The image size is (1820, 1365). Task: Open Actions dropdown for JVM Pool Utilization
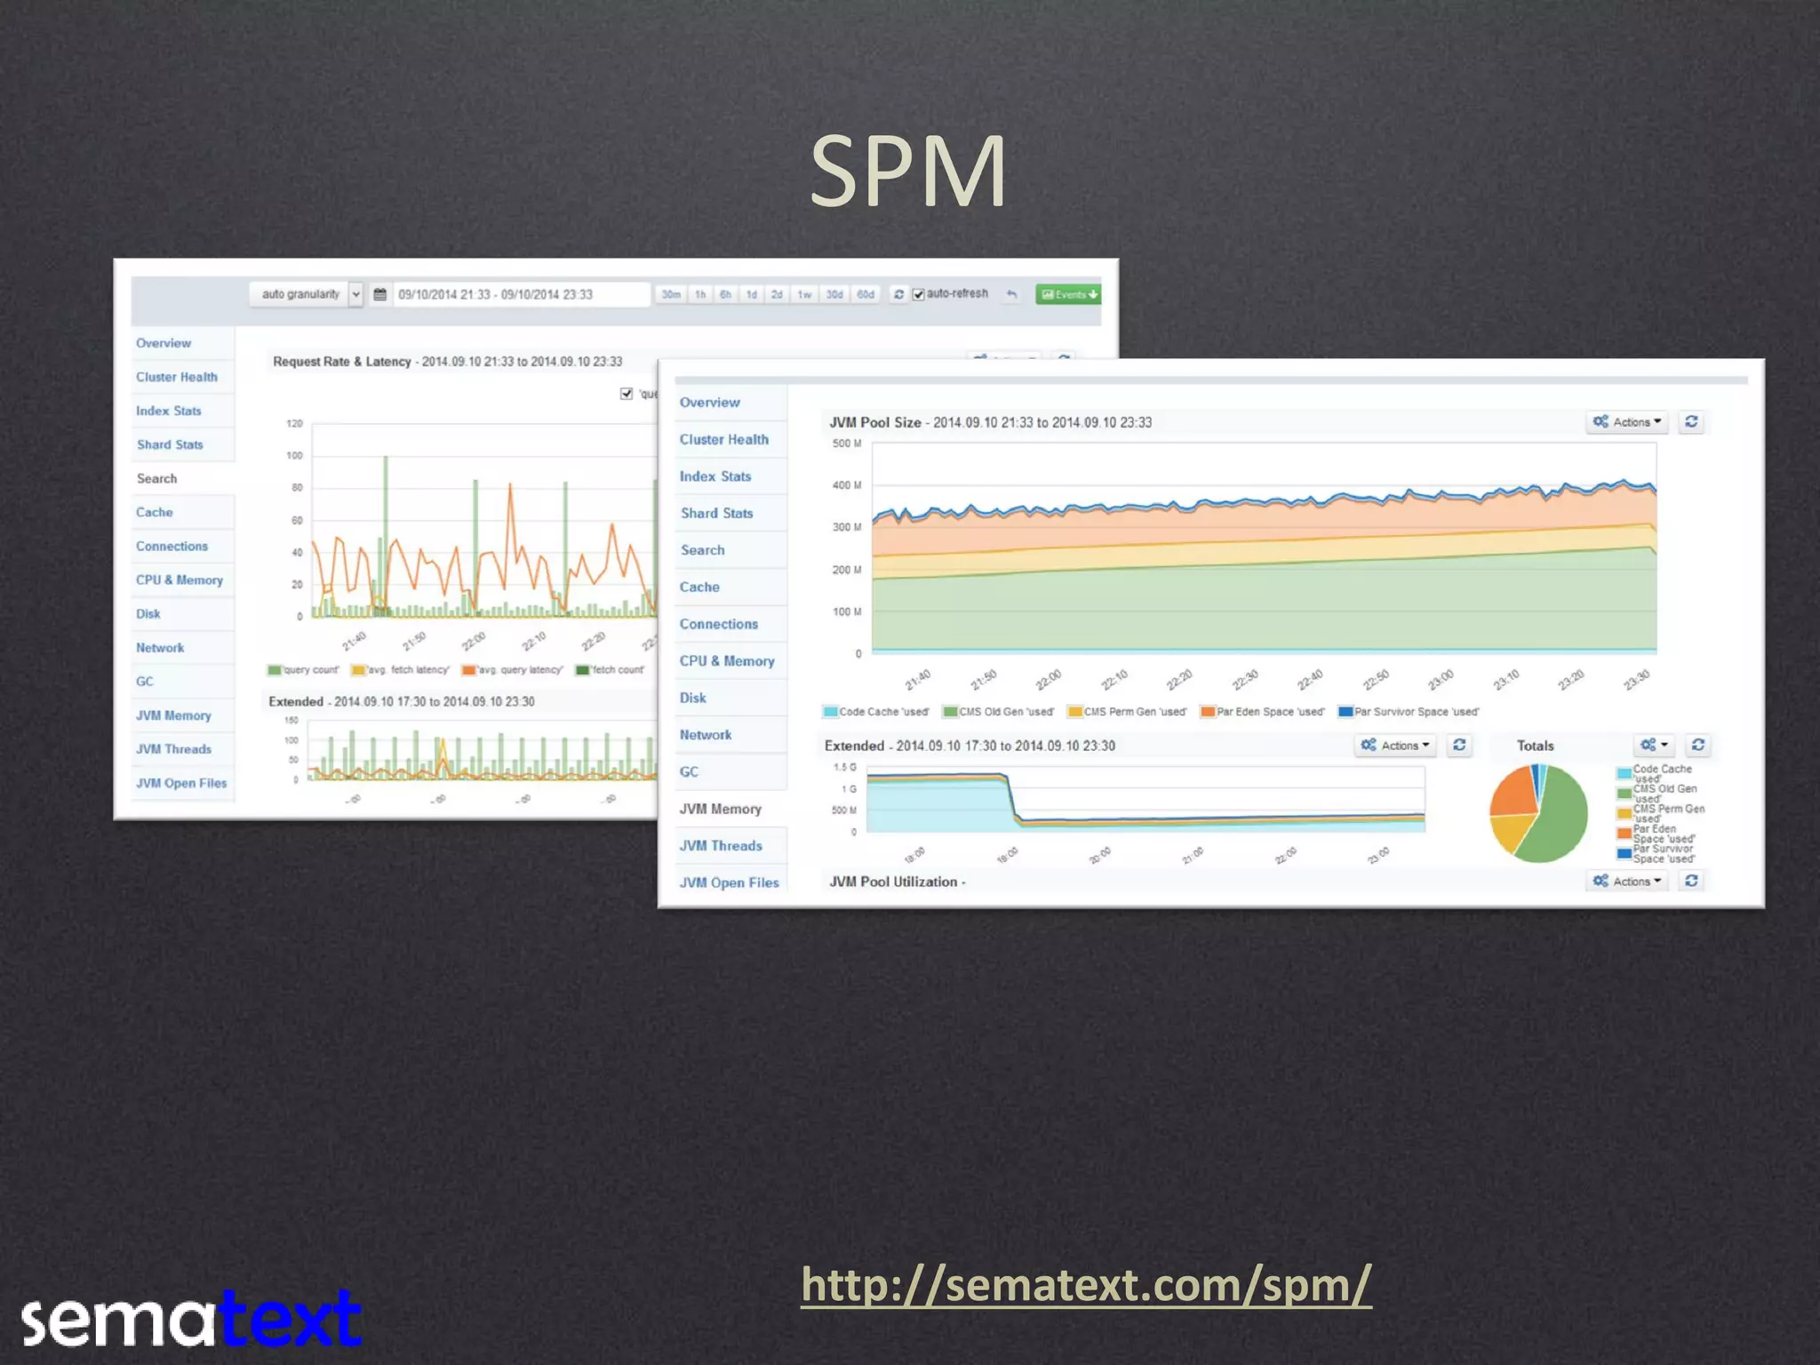1627,881
